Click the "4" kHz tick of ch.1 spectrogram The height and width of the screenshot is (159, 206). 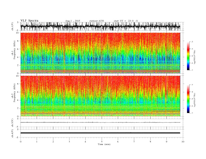click(x=18, y=57)
